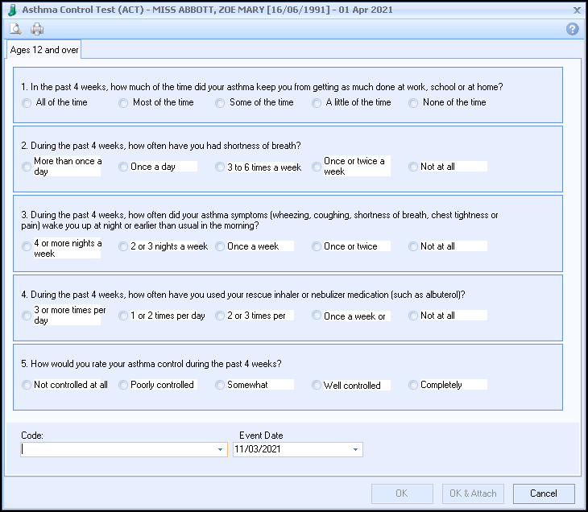The width and height of the screenshot is (588, 512).
Task: Open help via question mark icon
Action: 572,29
